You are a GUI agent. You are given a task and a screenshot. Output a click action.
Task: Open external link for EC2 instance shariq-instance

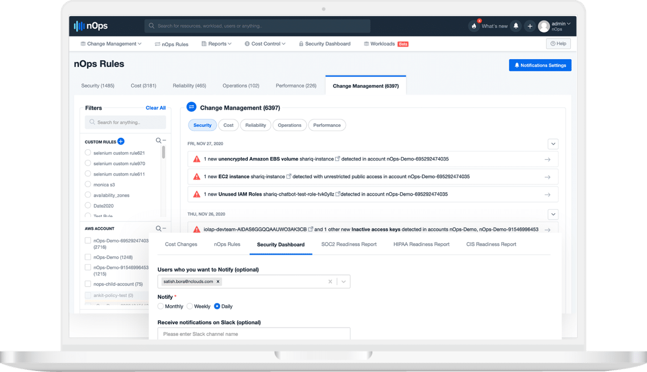click(x=289, y=177)
